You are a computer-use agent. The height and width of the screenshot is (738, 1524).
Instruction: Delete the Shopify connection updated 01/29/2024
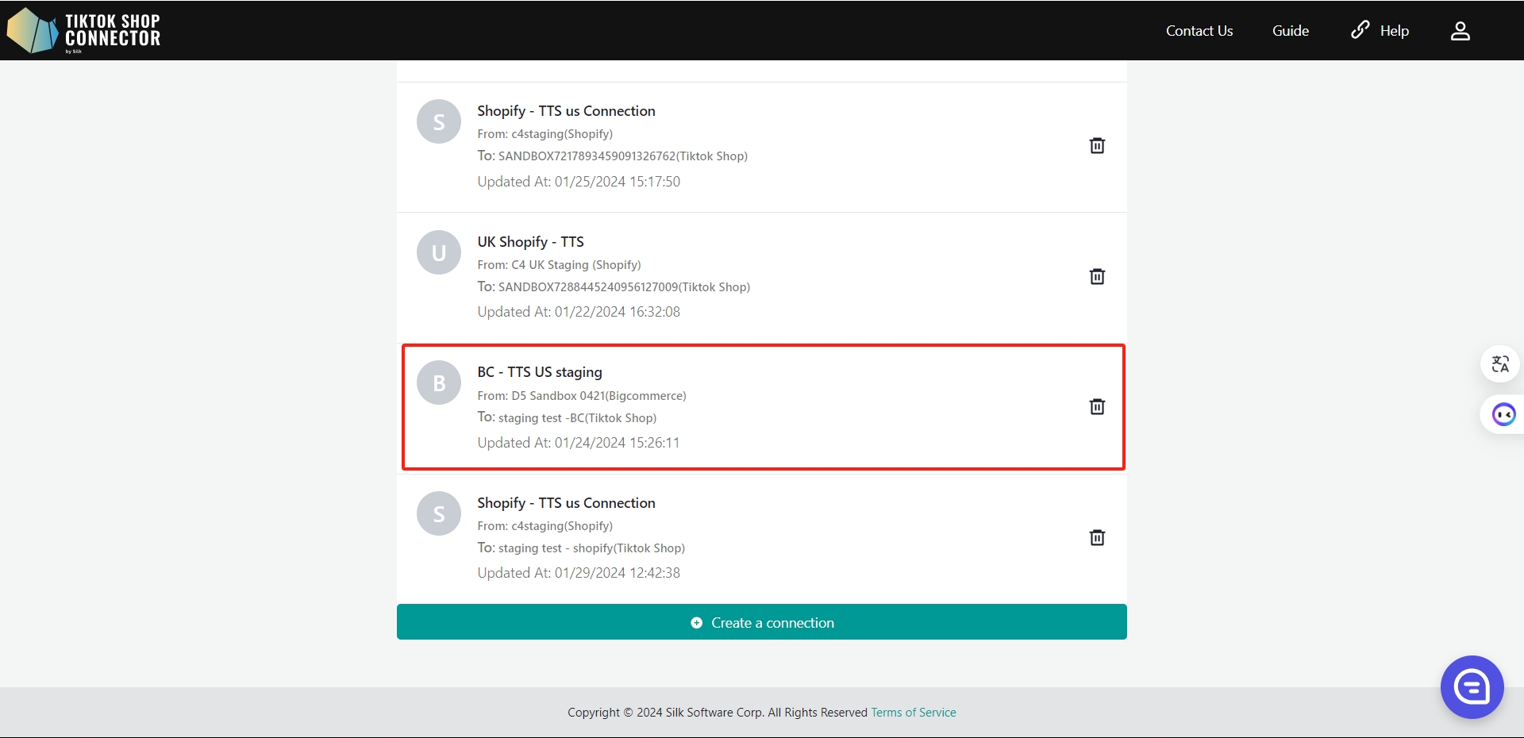1097,537
